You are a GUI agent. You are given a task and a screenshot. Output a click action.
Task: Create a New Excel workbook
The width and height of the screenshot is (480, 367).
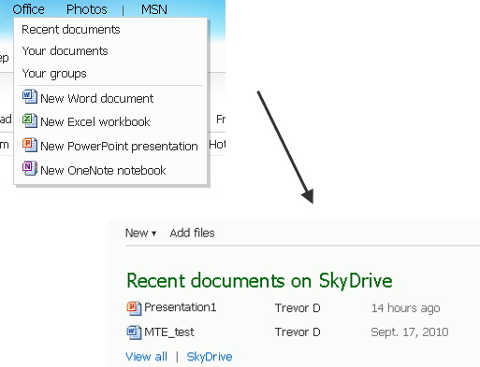click(x=95, y=122)
